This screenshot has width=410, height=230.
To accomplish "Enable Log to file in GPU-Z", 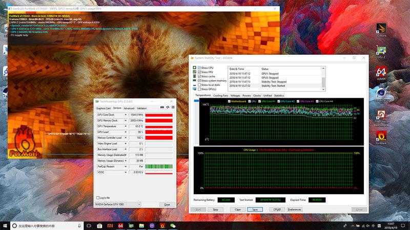I will [x=98, y=198].
